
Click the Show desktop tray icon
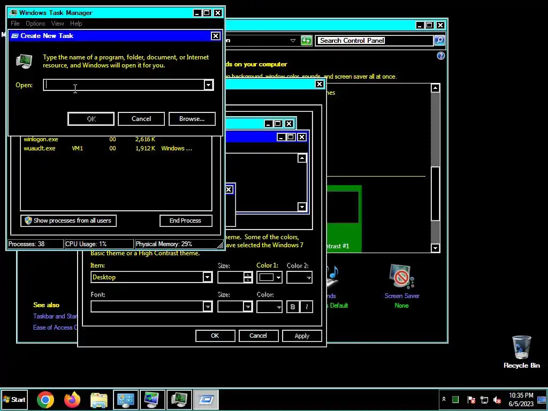coord(542,399)
